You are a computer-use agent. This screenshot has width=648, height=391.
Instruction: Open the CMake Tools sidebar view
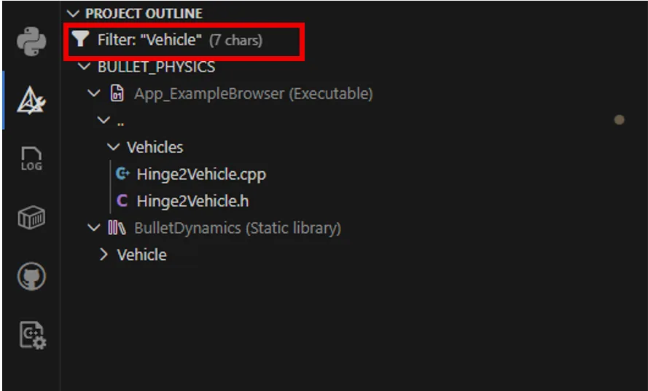(31, 100)
